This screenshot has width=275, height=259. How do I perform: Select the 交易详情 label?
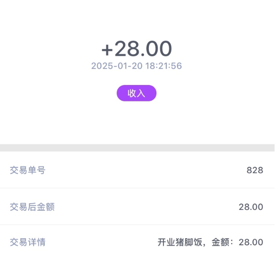(x=28, y=242)
